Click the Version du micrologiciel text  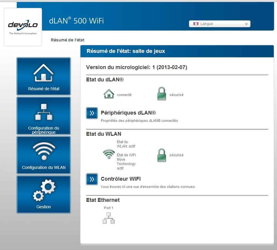click(x=136, y=67)
